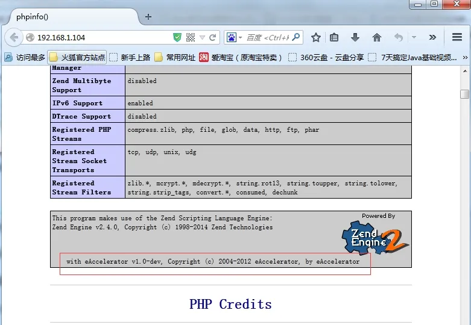Click the browser Back arrow button
The image size is (471, 325).
[14, 37]
